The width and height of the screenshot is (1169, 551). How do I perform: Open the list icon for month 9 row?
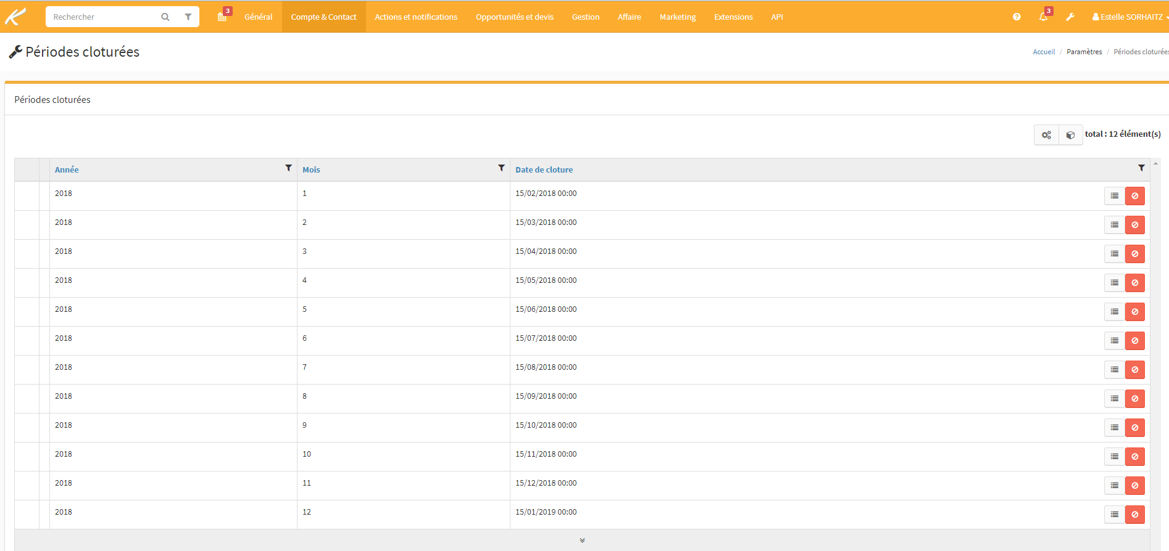[x=1115, y=428]
